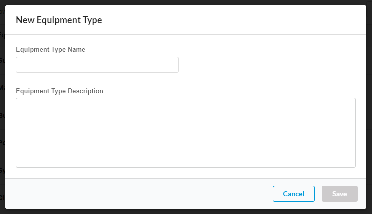Activate the multiline field under Equipment Type Description
The width and height of the screenshot is (372, 214).
pyautogui.click(x=185, y=132)
